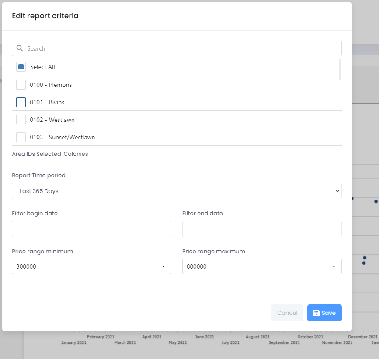Click the Filter begin date field

coord(91,229)
